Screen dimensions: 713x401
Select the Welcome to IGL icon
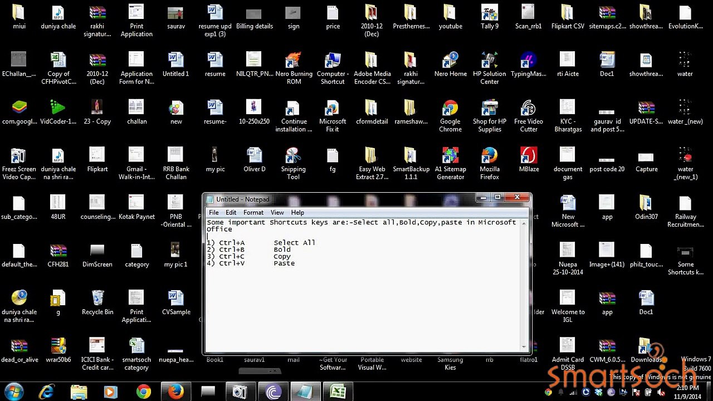(568, 306)
